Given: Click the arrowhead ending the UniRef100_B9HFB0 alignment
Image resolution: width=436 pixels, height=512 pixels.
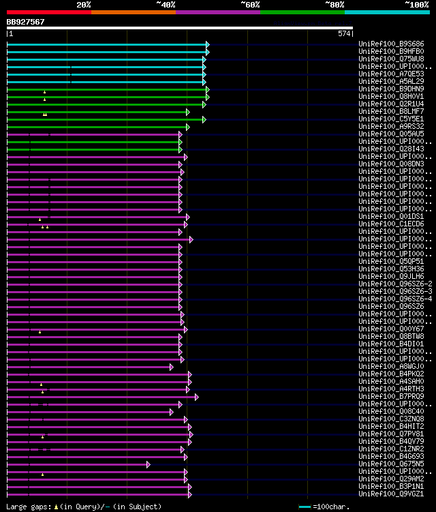Looking at the screenshot, I should (208, 52).
